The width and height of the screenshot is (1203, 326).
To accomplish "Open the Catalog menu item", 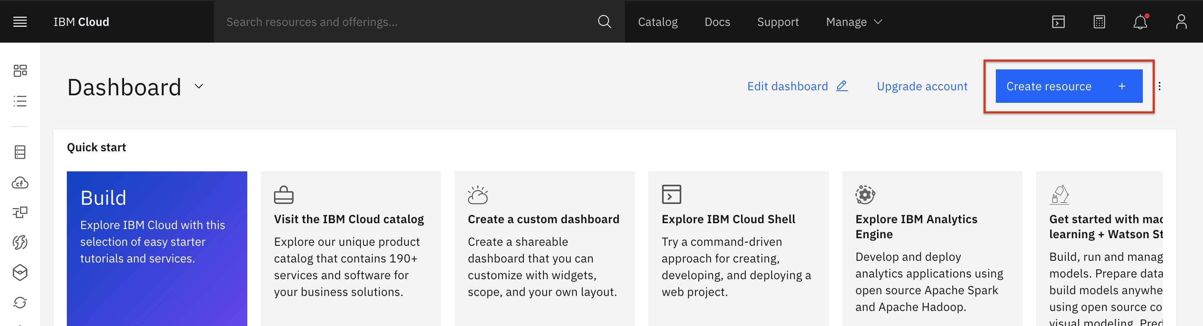I will (x=657, y=22).
